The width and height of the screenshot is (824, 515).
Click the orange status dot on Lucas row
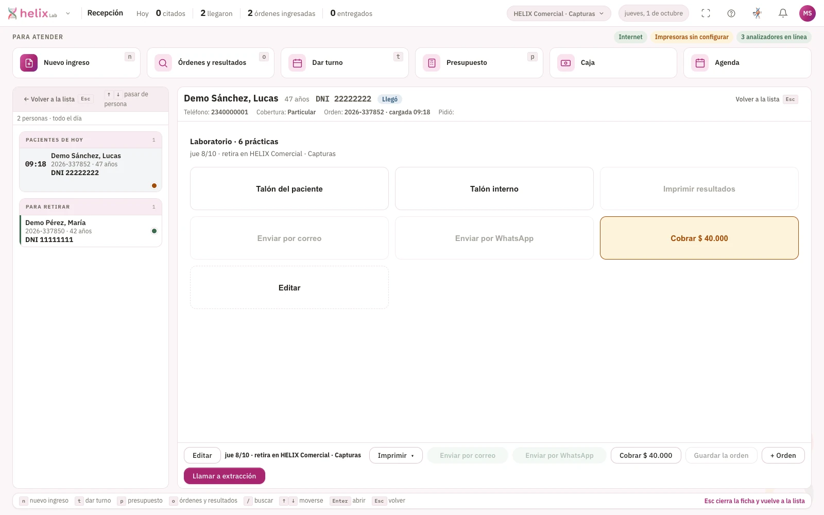click(x=154, y=185)
